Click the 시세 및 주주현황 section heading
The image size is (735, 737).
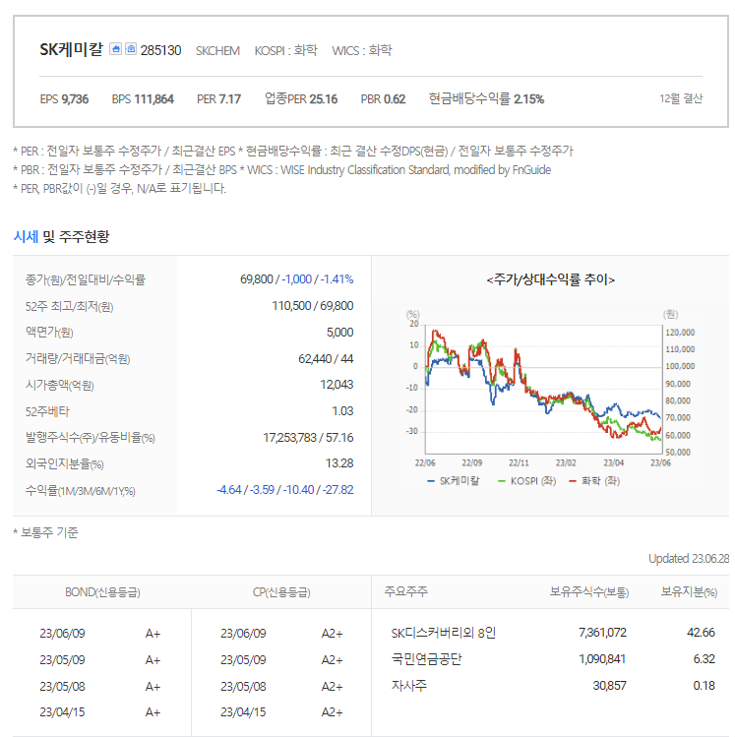click(61, 236)
